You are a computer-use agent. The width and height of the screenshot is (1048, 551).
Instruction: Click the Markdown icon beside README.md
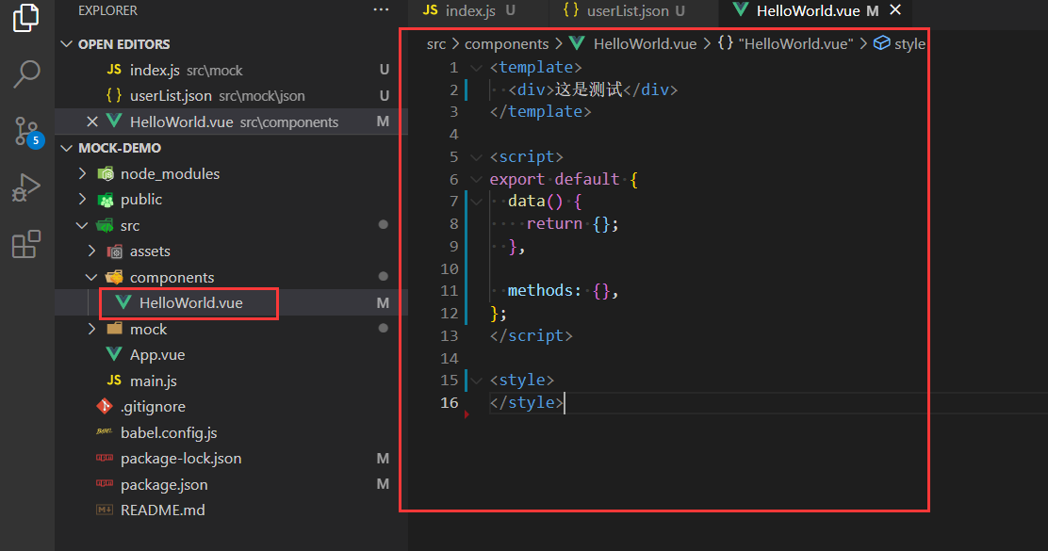105,510
